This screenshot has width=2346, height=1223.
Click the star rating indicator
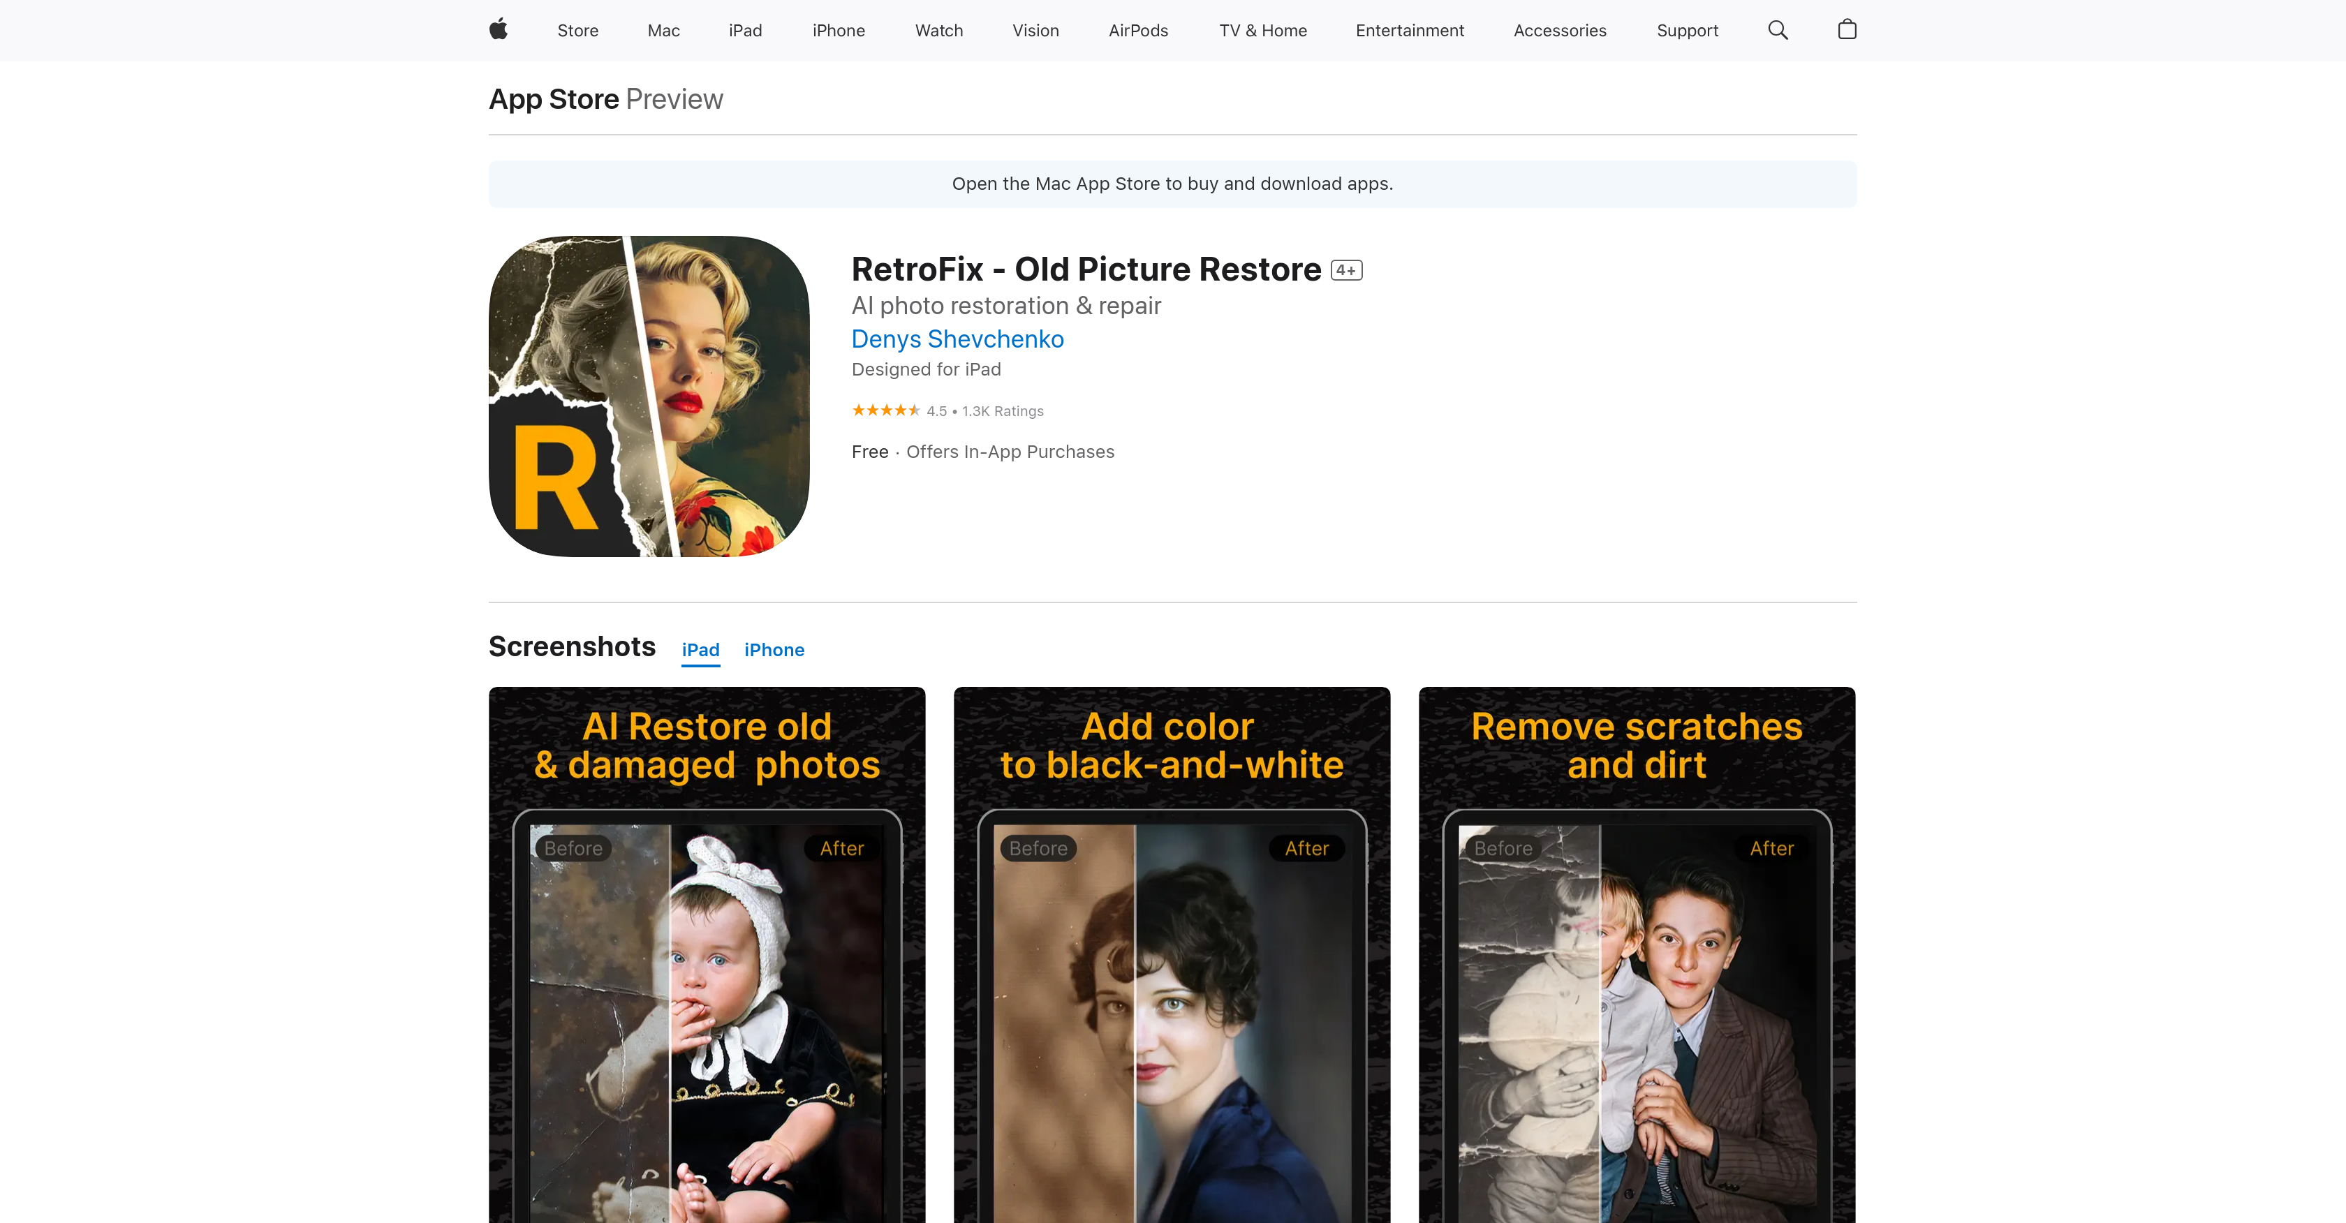coord(885,410)
